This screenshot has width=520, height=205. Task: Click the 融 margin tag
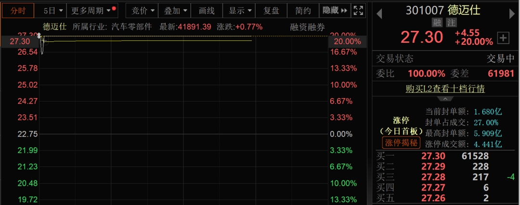(437, 23)
